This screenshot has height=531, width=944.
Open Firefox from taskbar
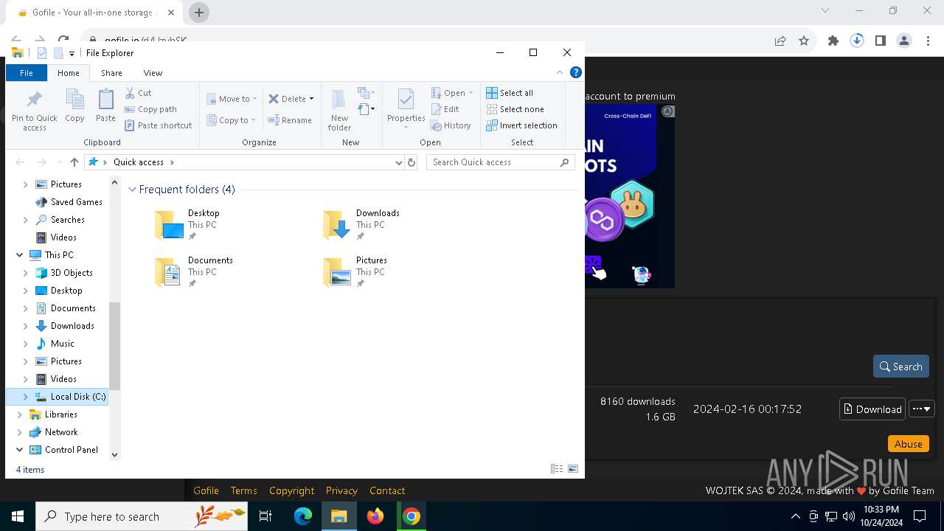pyautogui.click(x=375, y=516)
